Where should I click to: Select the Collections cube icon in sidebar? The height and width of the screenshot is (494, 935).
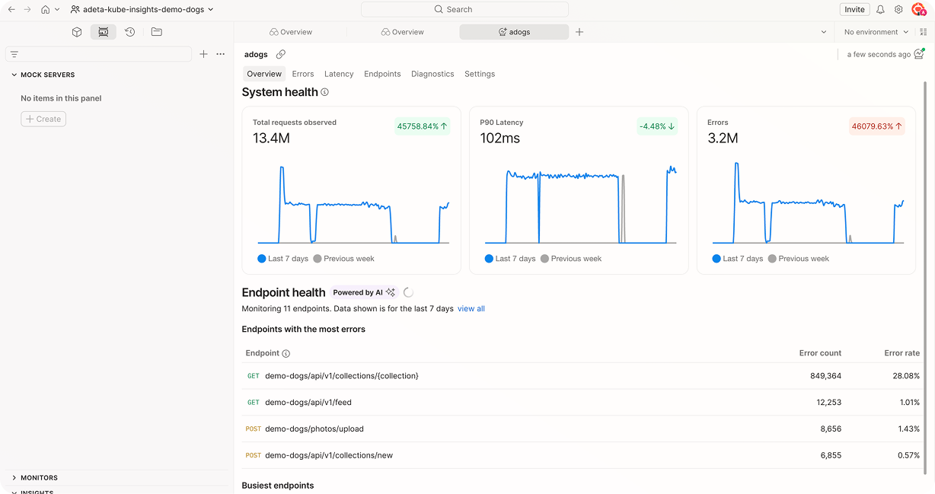coord(76,32)
